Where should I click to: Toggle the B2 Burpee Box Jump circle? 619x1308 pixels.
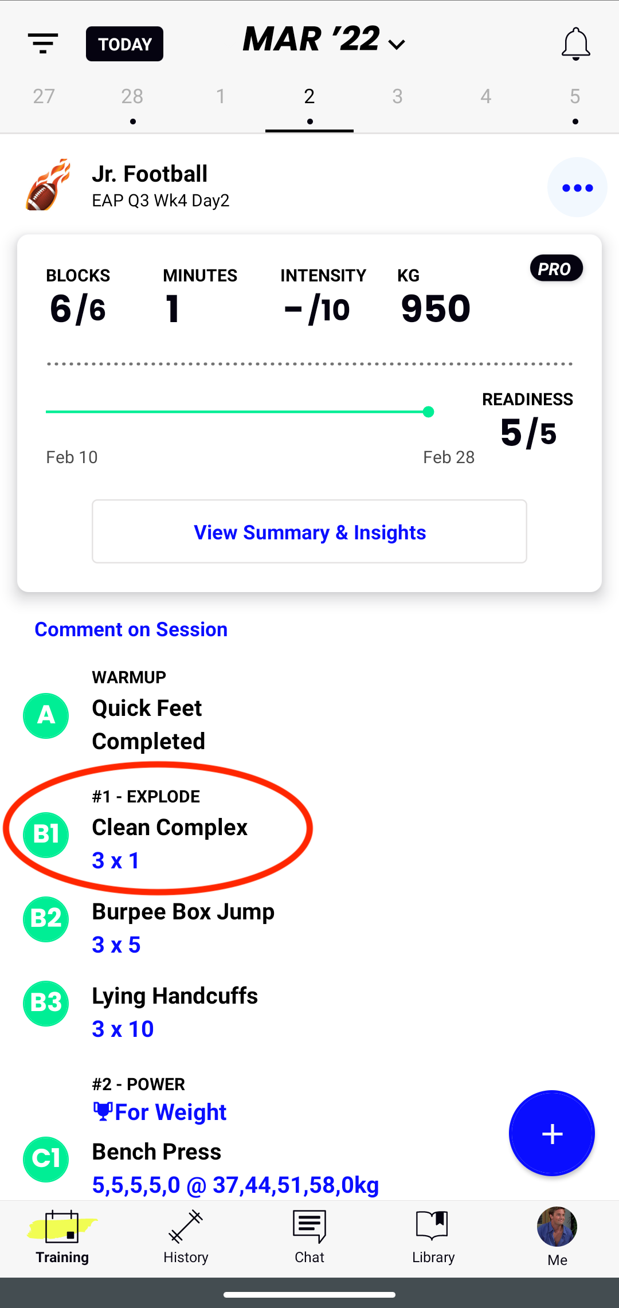point(46,919)
